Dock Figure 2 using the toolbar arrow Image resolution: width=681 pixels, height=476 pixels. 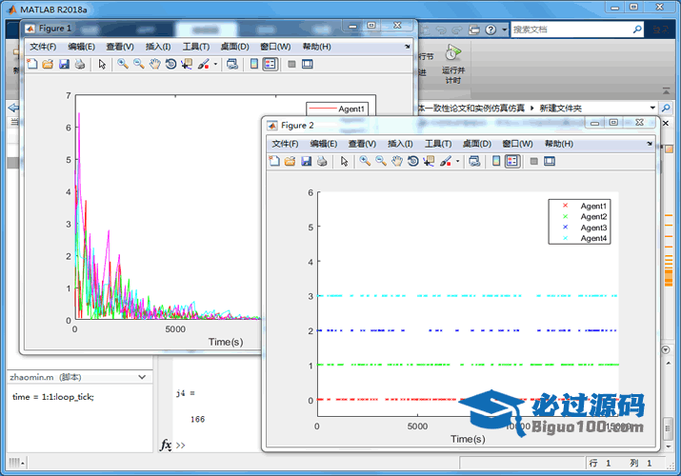[x=650, y=144]
